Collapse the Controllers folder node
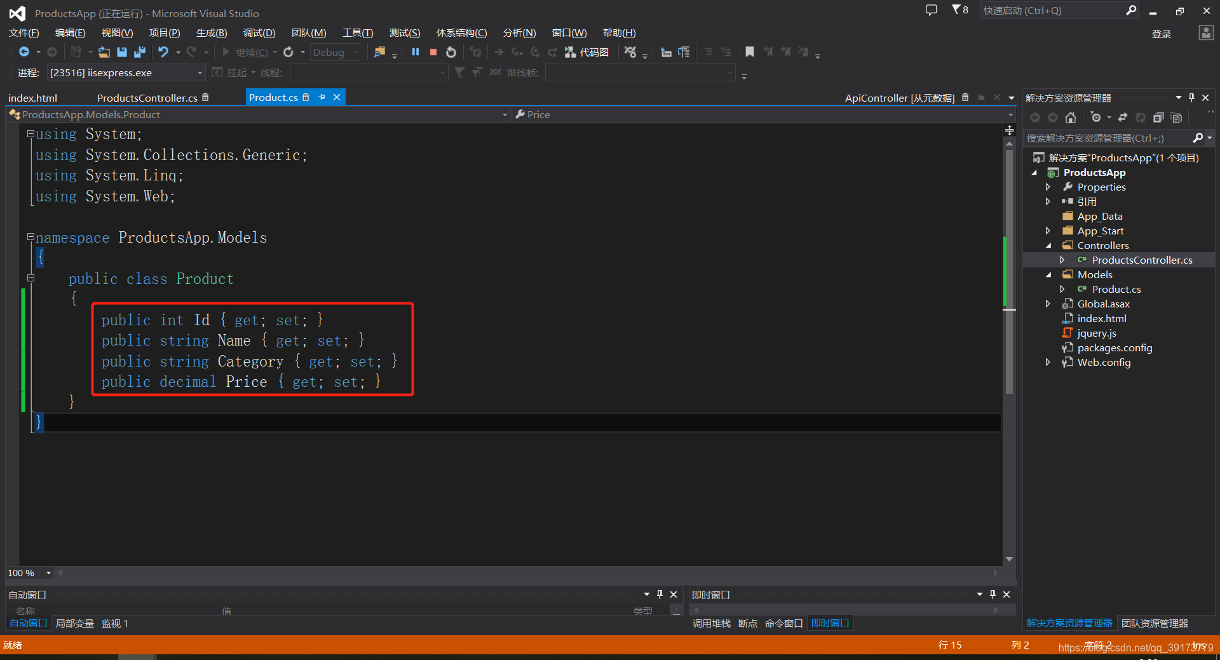 click(x=1048, y=245)
